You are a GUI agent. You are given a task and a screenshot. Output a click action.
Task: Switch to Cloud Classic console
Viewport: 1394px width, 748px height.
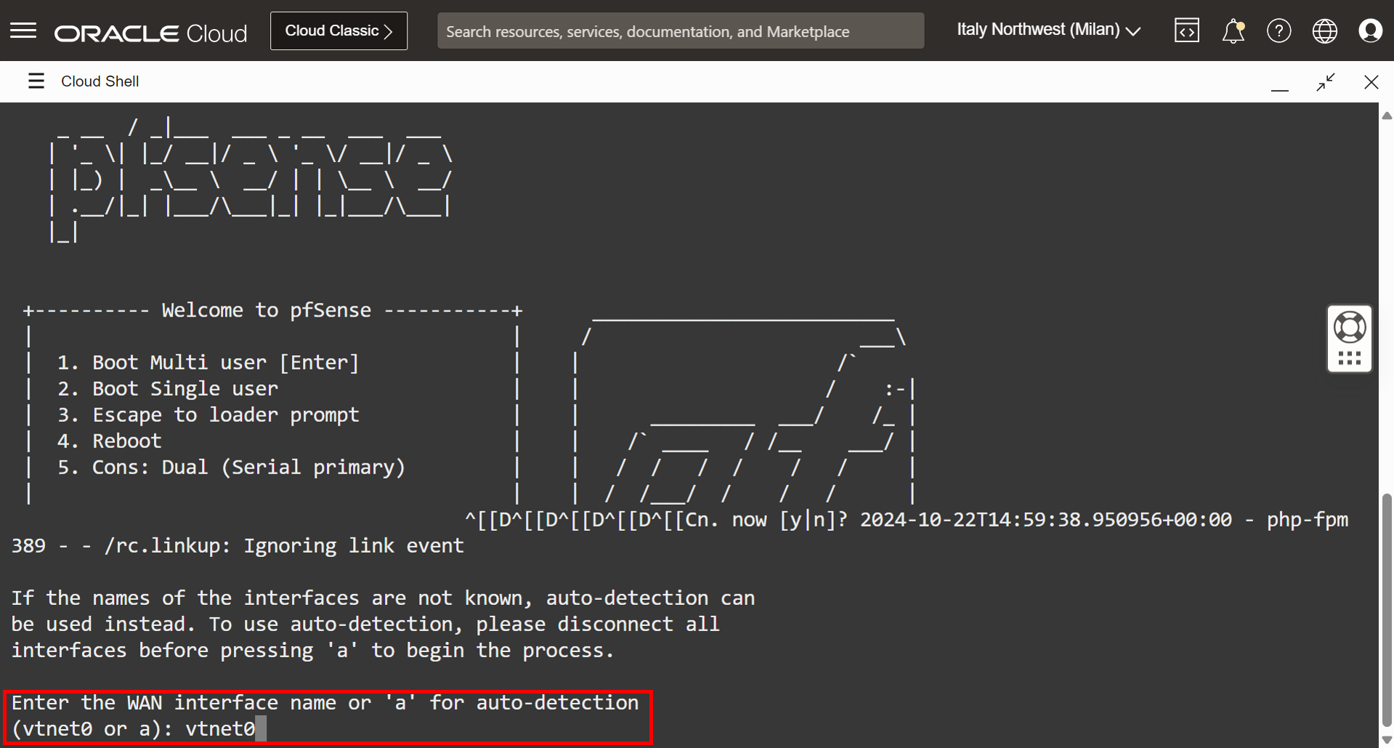pos(339,31)
